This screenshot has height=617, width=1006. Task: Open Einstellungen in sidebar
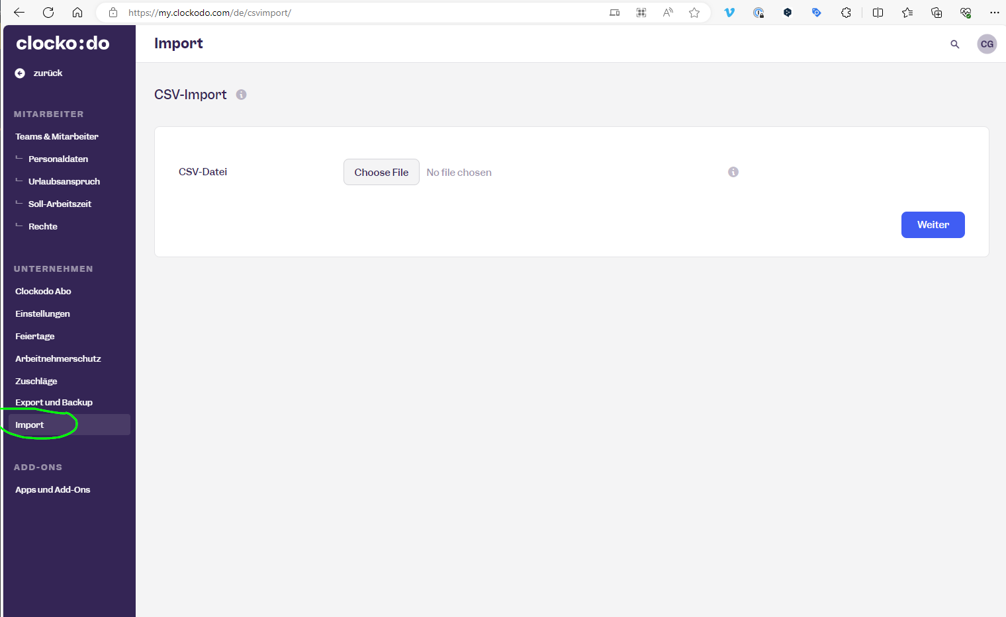(42, 313)
